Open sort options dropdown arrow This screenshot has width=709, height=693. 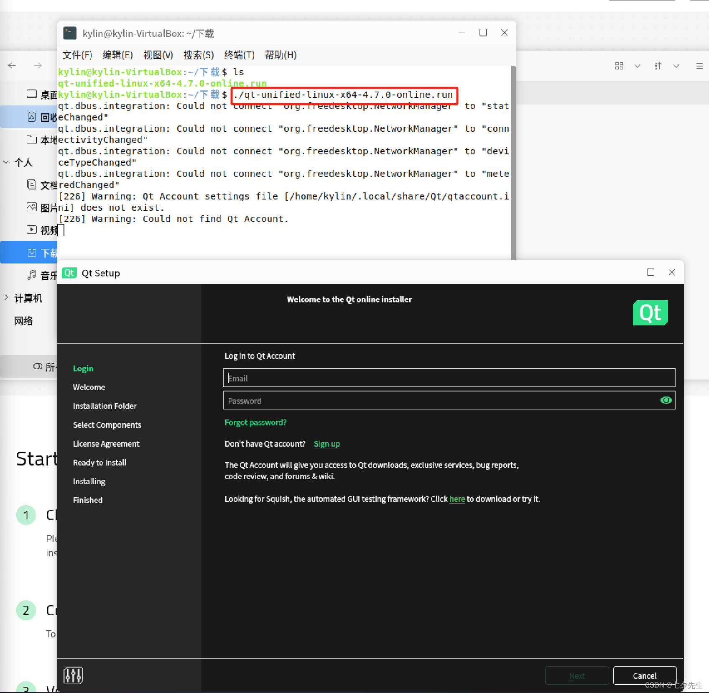tap(676, 66)
